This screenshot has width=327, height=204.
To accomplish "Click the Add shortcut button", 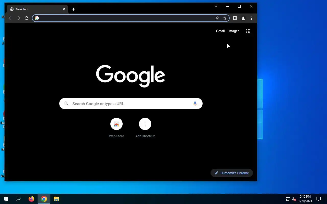I will coord(145,128).
